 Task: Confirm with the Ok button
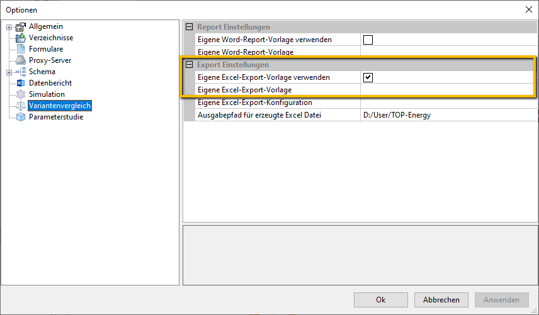pyautogui.click(x=381, y=300)
